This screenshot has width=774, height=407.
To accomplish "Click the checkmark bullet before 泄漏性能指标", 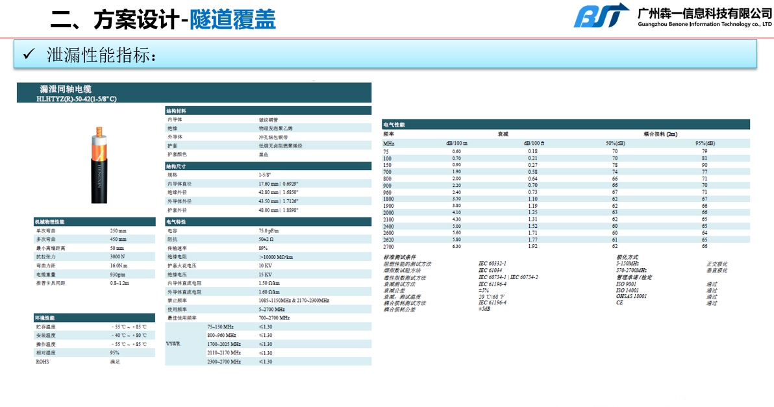I will pos(29,55).
